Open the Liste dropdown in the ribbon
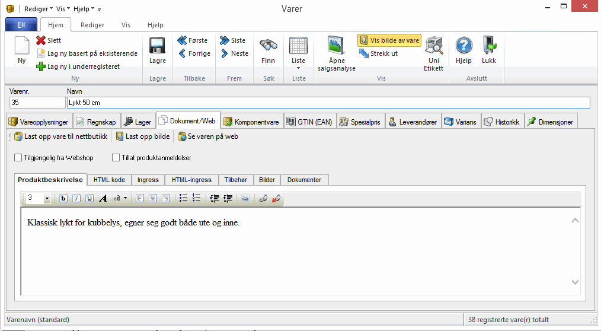601x331 pixels. (299, 68)
